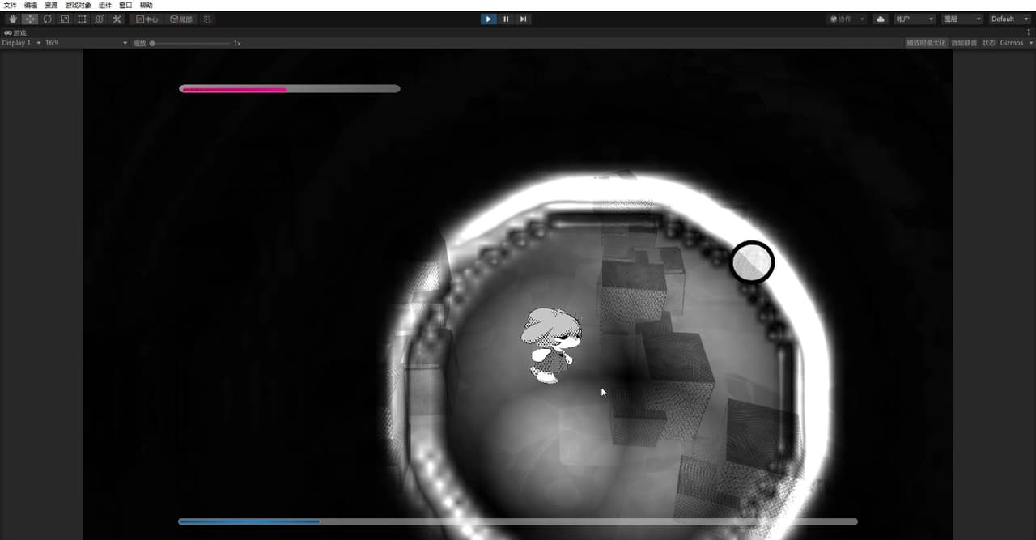Viewport: 1036px width, 540px height.
Task: Toggle Gizmos display
Action: pyautogui.click(x=1012, y=43)
